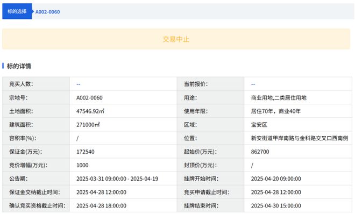The width and height of the screenshot is (355, 214).
Task: Click the 当前报价 dashed value
Action: 253,84
